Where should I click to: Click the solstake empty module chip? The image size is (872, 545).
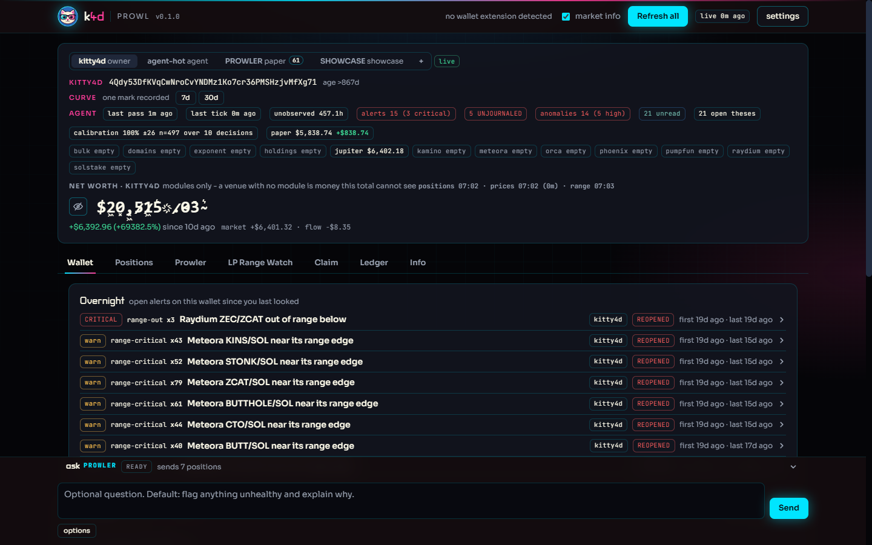tap(102, 168)
